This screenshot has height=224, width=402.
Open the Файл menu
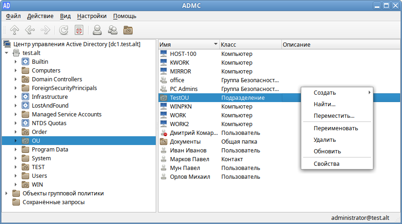click(x=13, y=16)
